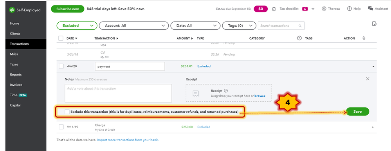391x151 pixels.
Task: Open the Help question mark icon
Action: 350,9
